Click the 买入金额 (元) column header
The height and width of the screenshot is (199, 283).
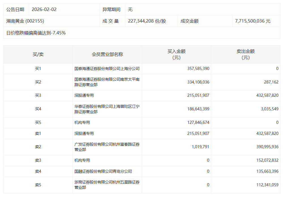tap(176, 54)
